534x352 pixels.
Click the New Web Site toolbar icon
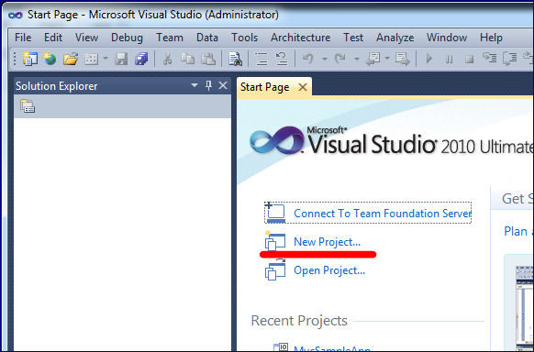tap(50, 59)
